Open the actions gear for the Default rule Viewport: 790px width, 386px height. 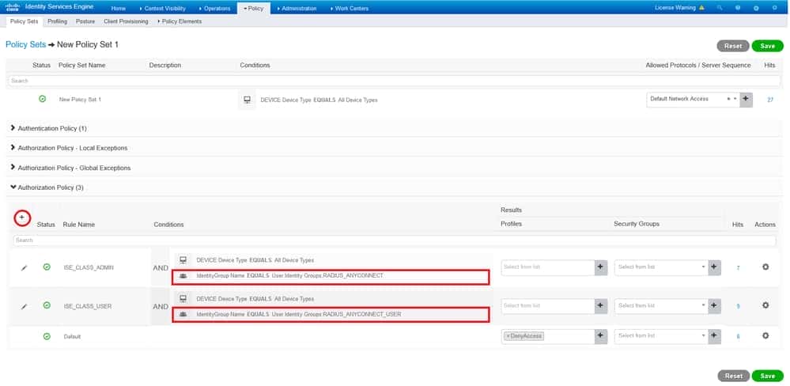(x=765, y=335)
